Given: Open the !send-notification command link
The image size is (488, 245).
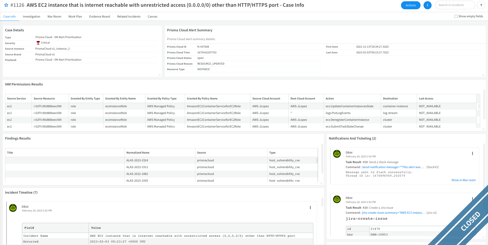Looking at the screenshot, I should click(393, 167).
